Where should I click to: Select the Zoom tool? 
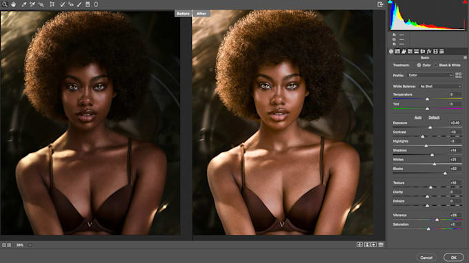tap(5, 5)
